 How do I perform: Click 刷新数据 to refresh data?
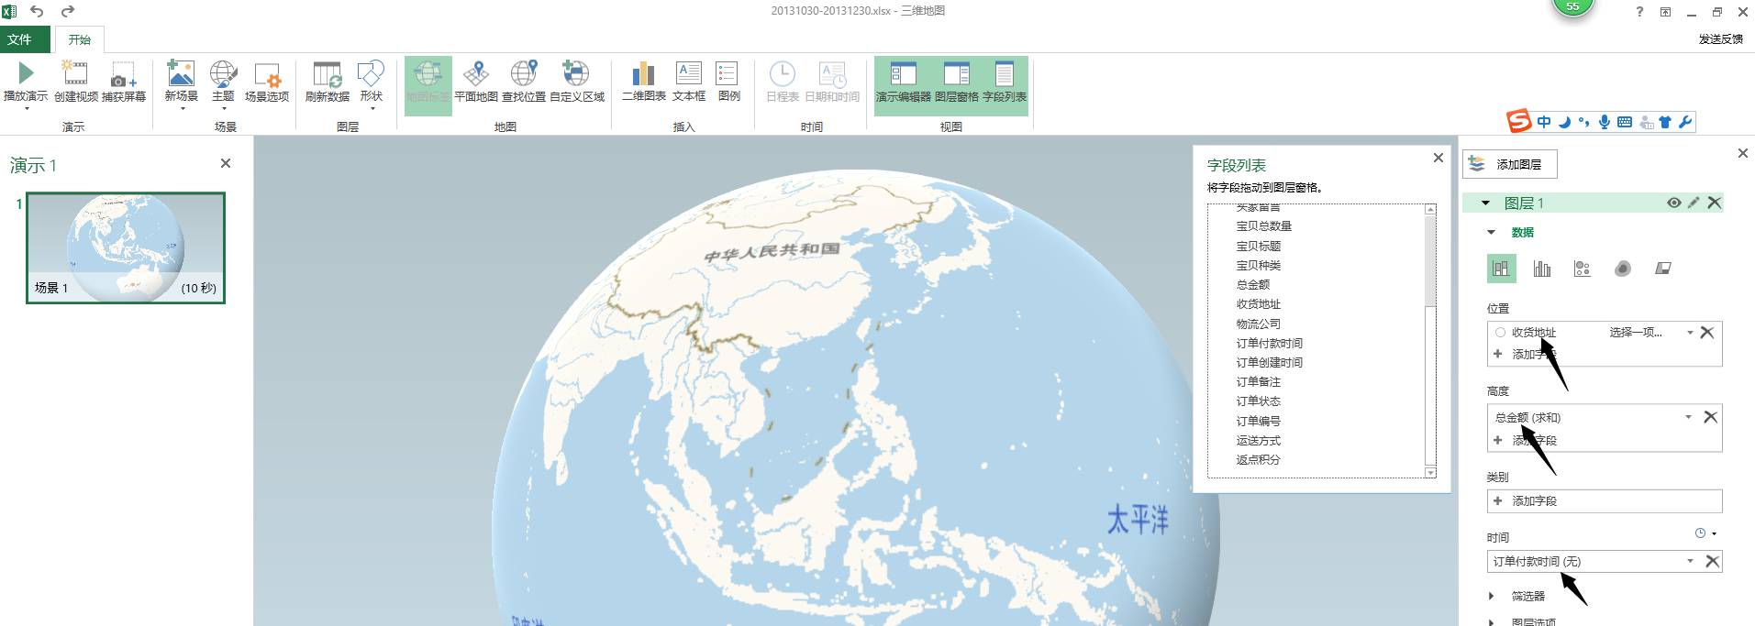pos(328,82)
